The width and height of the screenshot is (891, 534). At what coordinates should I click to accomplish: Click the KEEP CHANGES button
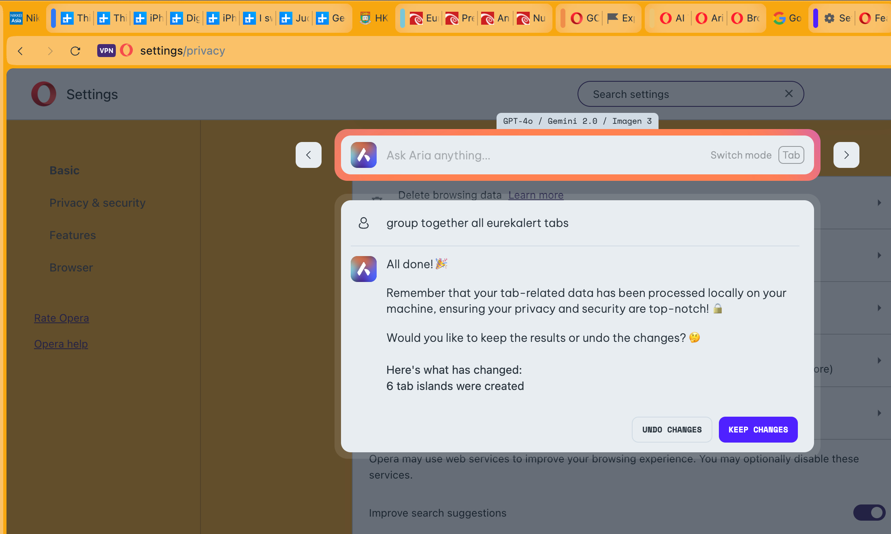pyautogui.click(x=758, y=429)
